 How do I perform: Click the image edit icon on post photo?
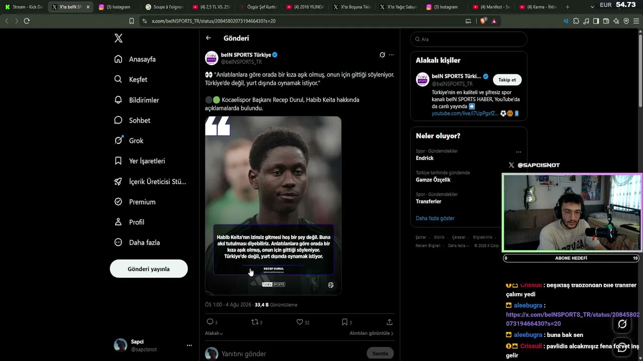331,285
